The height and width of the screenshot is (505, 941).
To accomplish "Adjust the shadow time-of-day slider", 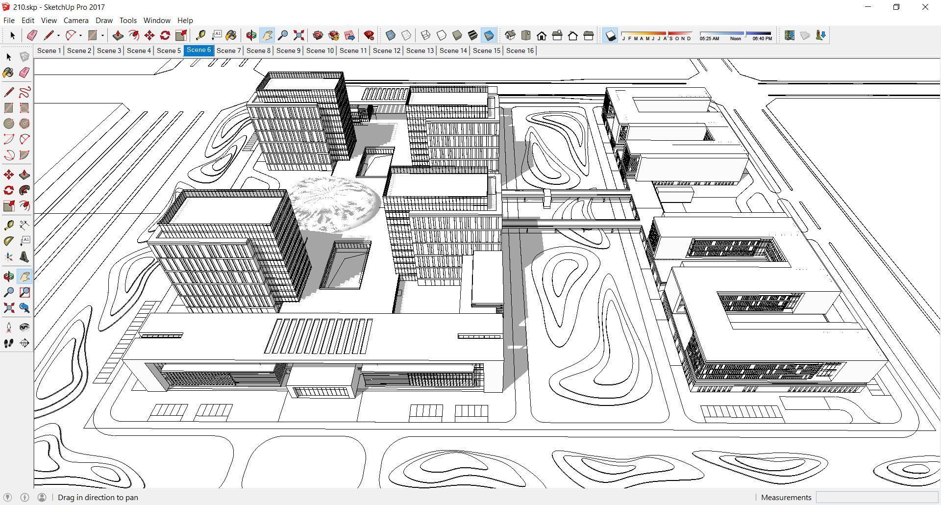I will click(736, 35).
